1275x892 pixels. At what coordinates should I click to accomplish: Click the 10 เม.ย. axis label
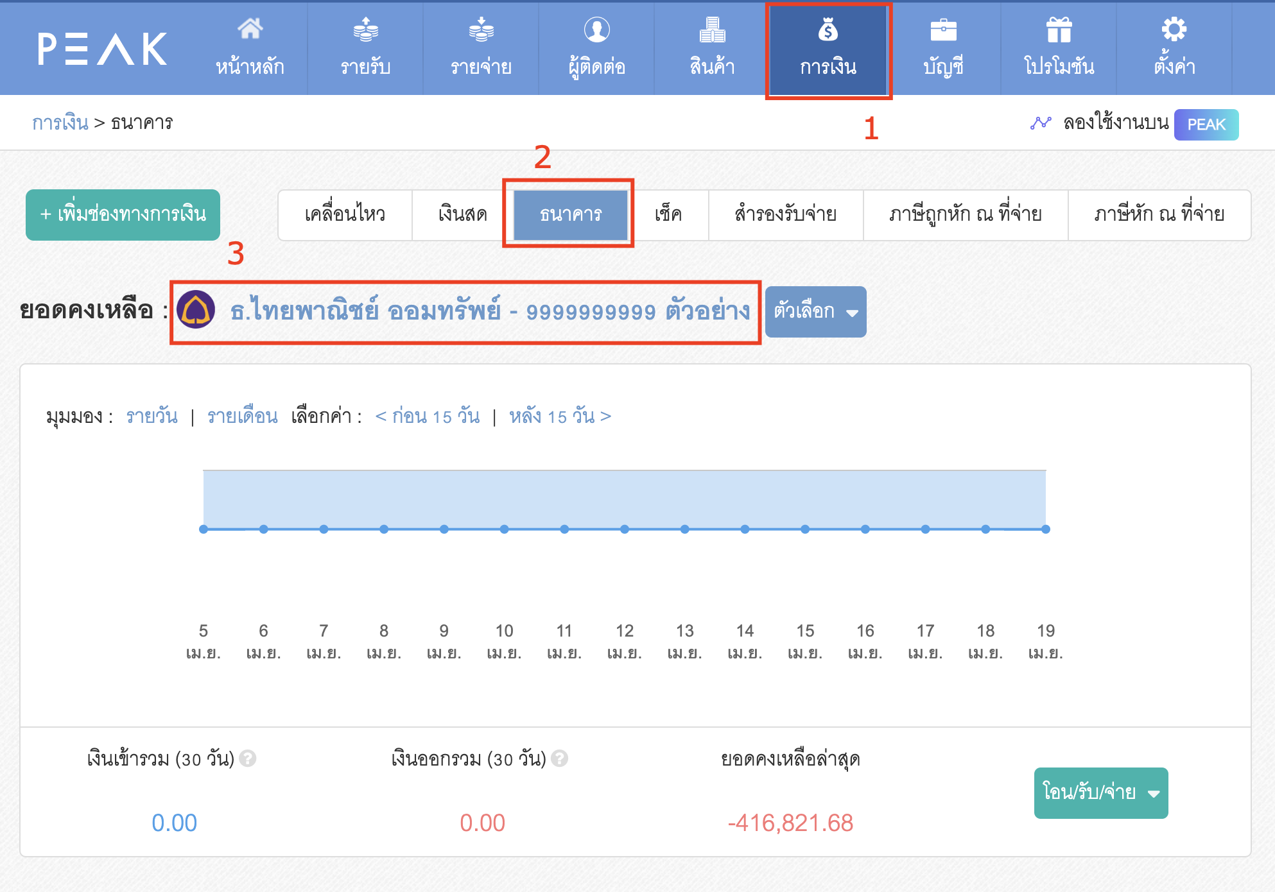505,642
